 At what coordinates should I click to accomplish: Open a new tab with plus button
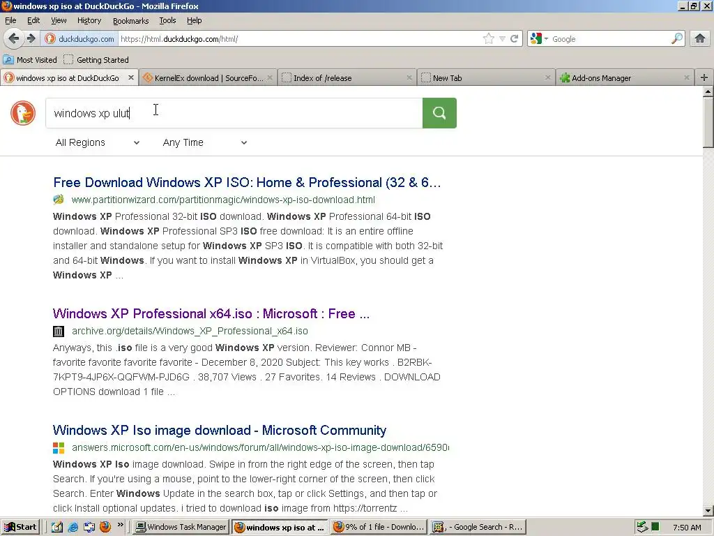704,77
